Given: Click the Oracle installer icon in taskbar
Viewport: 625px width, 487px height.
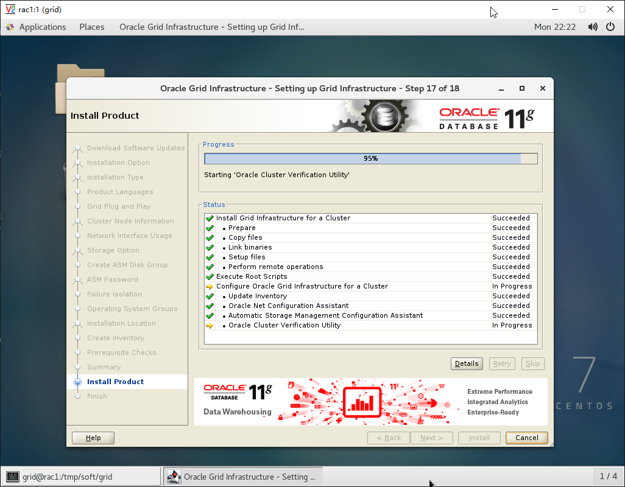Looking at the screenshot, I should 174,477.
